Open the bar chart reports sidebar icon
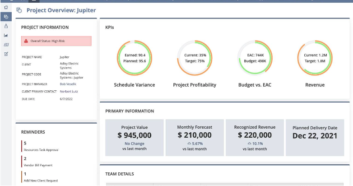The height and width of the screenshot is (186, 353). pyautogui.click(x=6, y=35)
